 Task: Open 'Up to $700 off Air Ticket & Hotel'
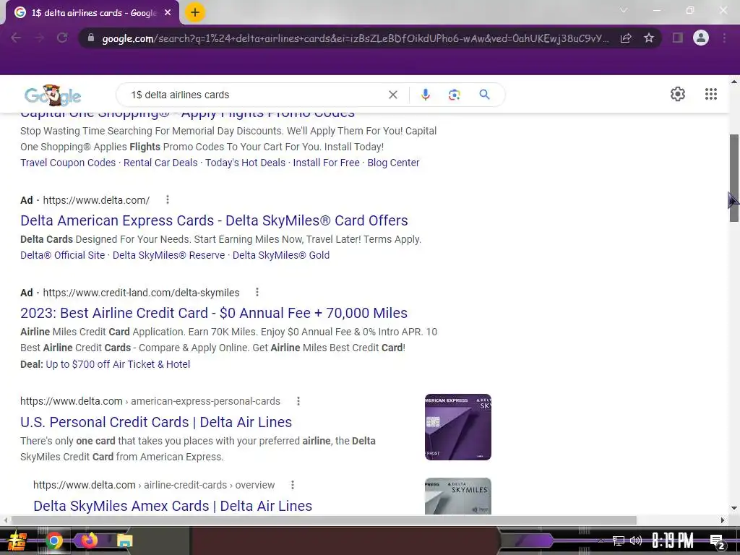coord(118,364)
